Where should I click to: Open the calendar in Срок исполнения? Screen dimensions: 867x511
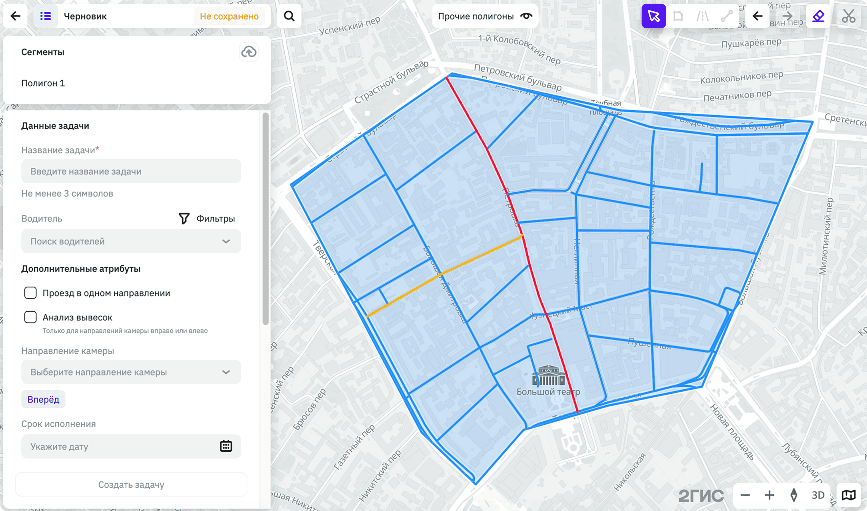click(x=226, y=446)
